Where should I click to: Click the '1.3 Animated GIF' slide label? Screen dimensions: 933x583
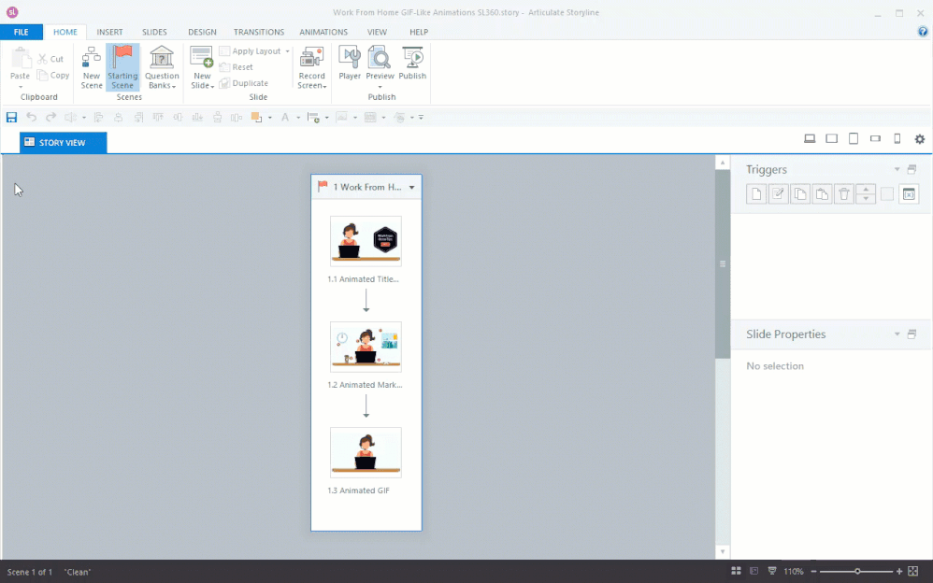[358, 491]
